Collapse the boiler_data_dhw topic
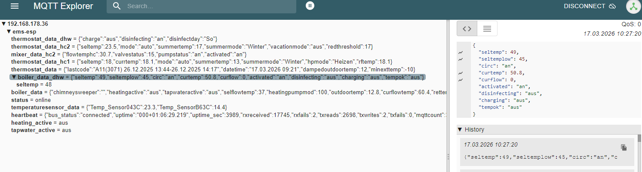The height and width of the screenshot is (172, 642). [14, 77]
